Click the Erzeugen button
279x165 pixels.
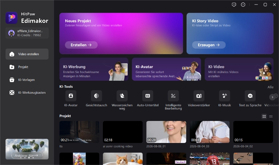click(x=209, y=45)
